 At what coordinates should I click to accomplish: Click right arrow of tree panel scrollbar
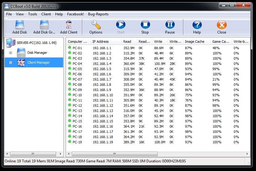[61, 154]
